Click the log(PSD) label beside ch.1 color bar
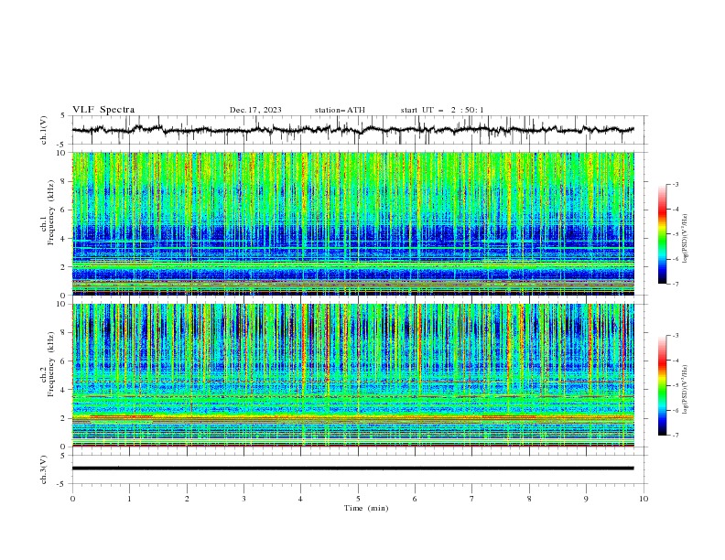 pyautogui.click(x=686, y=239)
